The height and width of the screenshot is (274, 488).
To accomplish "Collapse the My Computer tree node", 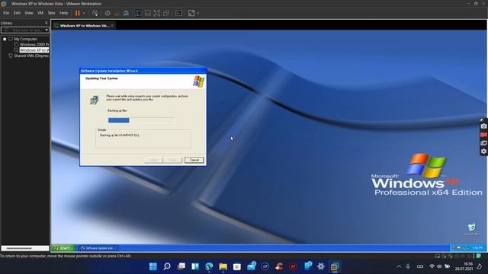I will pos(5,39).
